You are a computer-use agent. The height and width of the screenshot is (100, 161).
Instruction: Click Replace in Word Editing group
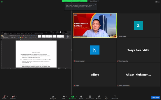pos(67,36)
